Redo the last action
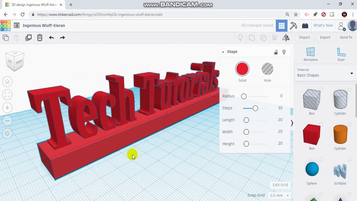The height and width of the screenshot is (201, 357). 62,38
